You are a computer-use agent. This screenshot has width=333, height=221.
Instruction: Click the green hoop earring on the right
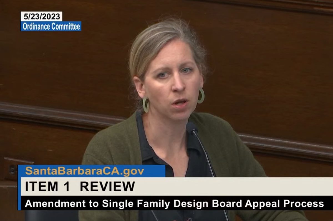[x=201, y=96]
